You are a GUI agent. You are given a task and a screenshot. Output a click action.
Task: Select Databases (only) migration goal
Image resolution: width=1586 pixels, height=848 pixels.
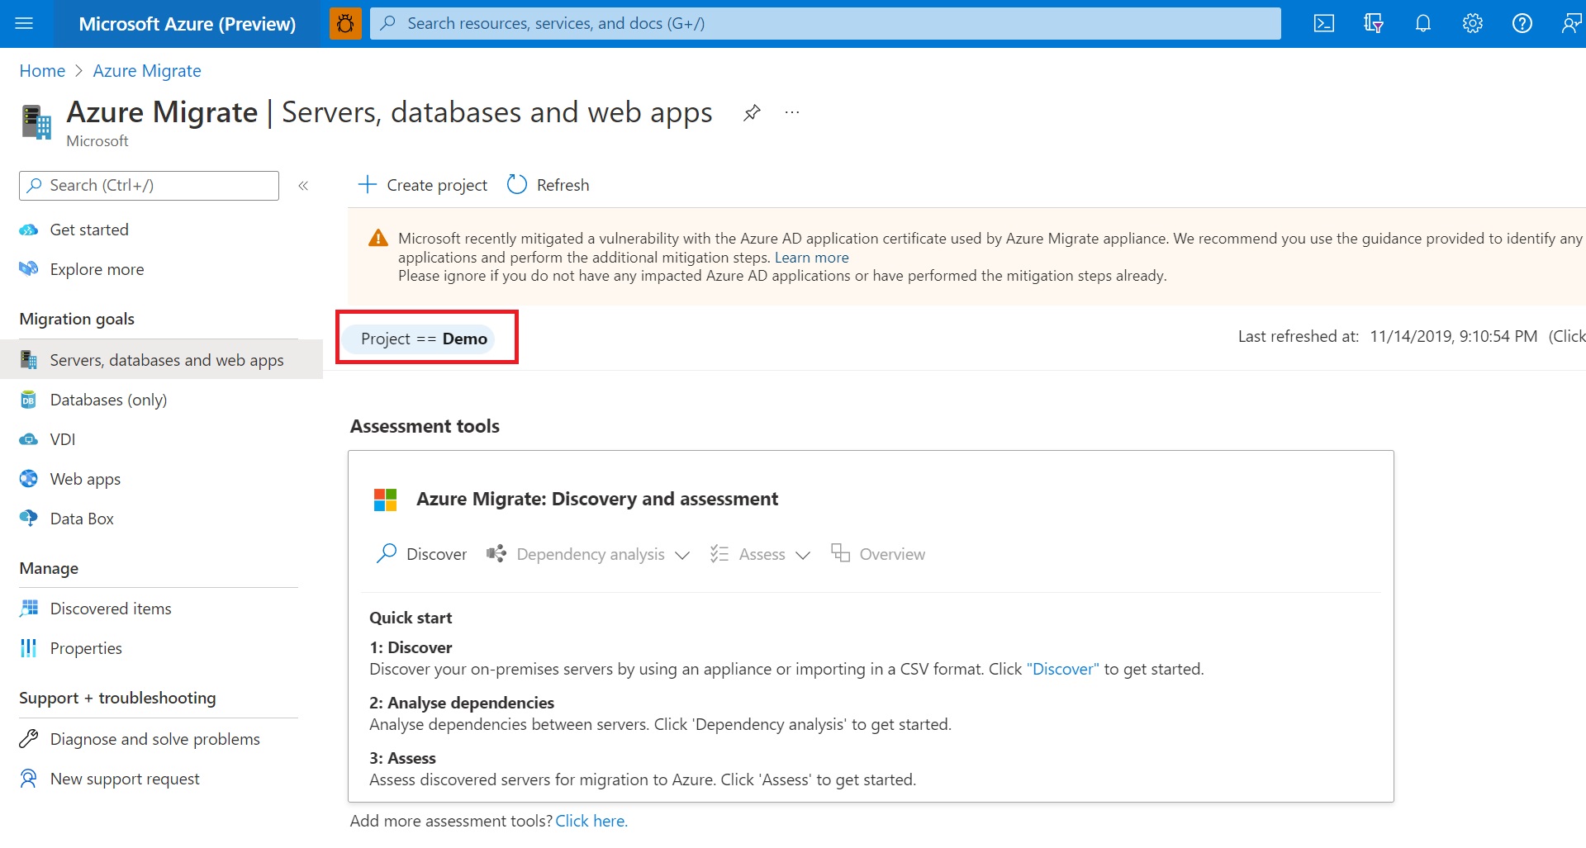tap(108, 400)
